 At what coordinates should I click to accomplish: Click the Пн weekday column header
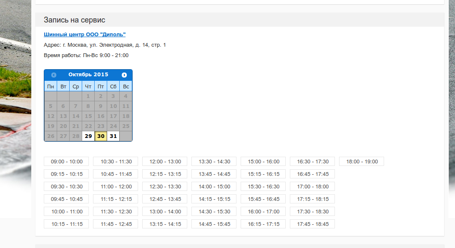click(x=50, y=86)
